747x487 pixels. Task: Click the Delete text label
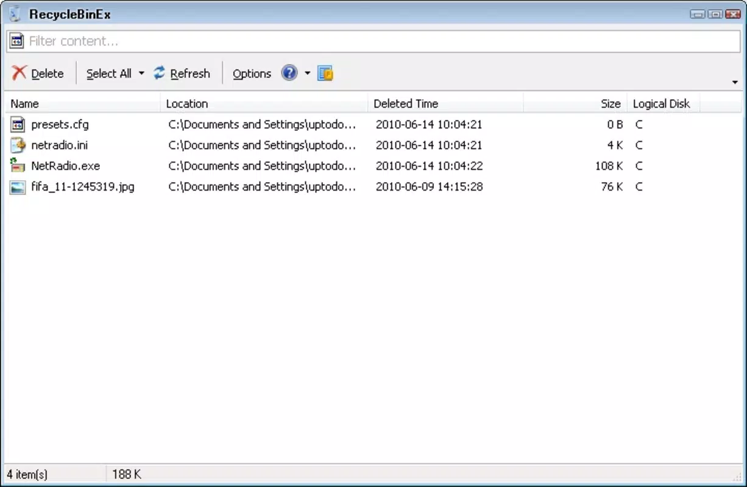coord(48,74)
